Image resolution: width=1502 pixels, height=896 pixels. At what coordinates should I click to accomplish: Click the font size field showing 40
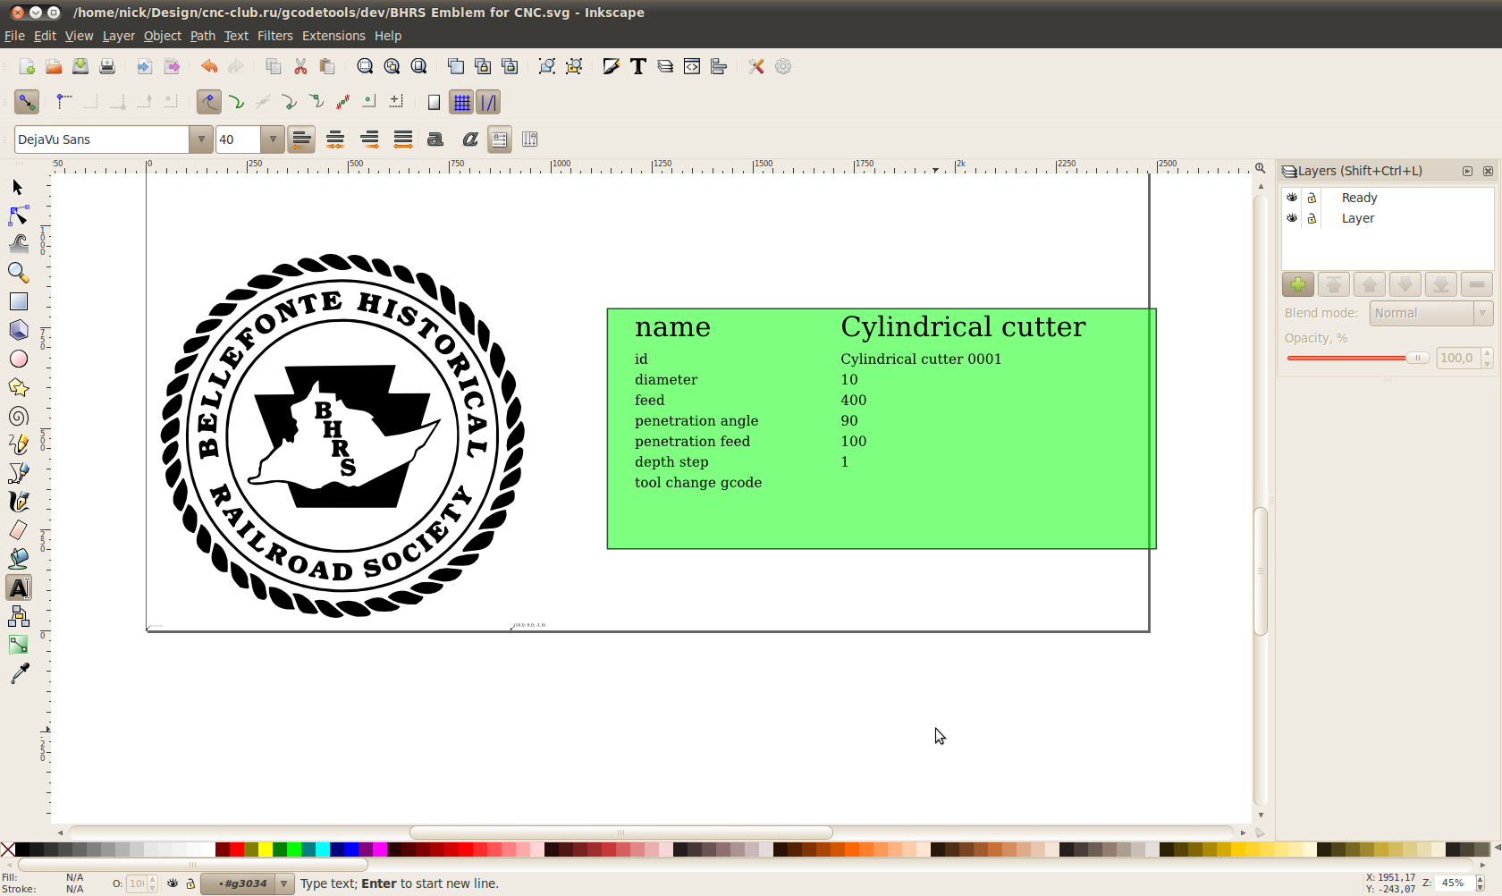[x=238, y=139]
